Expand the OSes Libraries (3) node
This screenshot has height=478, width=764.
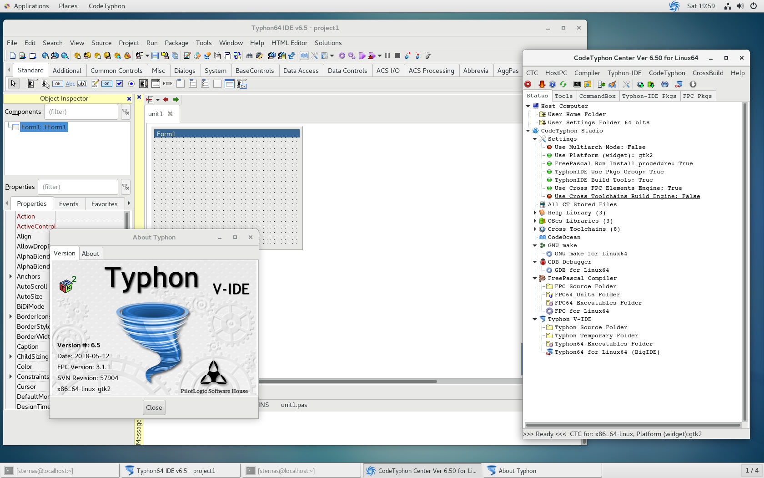(x=535, y=221)
